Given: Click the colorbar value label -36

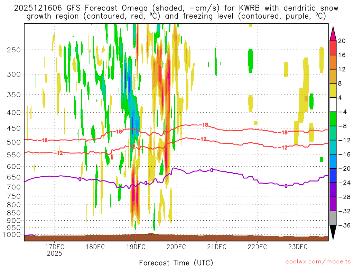Looking at the screenshot, I should point(344,225).
